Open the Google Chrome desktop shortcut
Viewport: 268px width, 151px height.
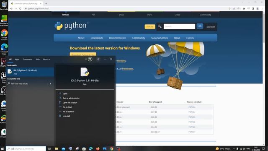pyautogui.click(x=4, y=34)
